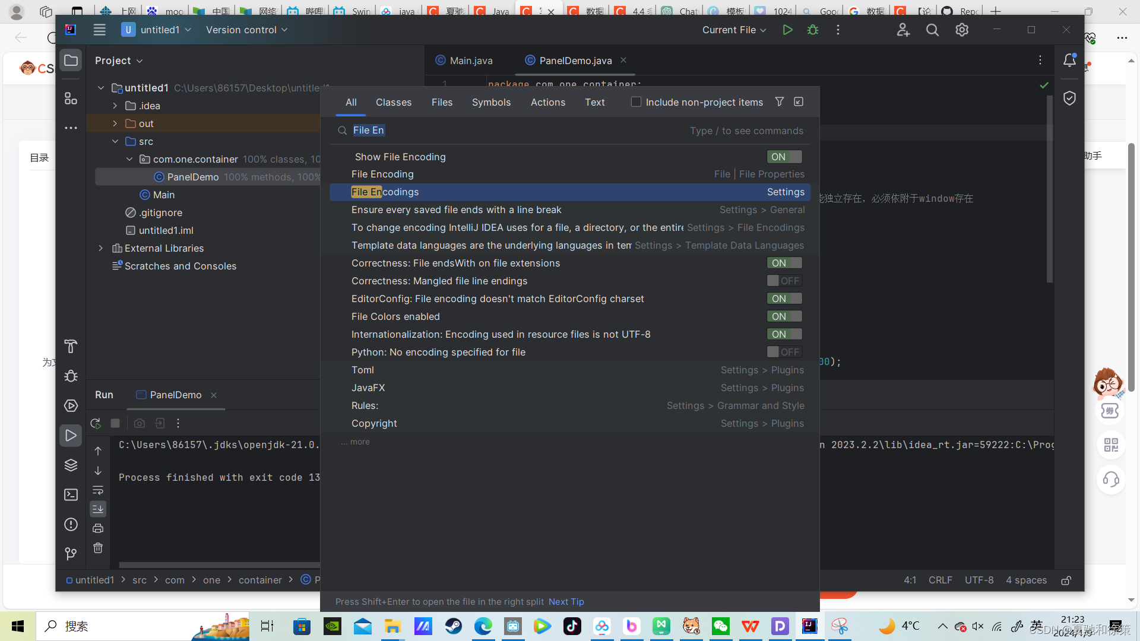Click the Print console output icon

pos(98,528)
